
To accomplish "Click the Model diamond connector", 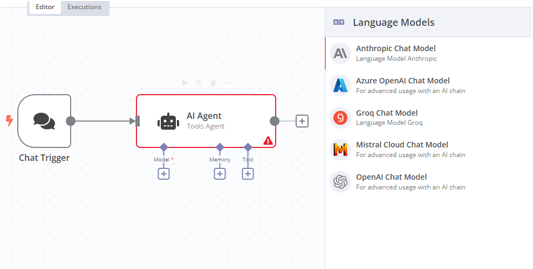I will [164, 147].
